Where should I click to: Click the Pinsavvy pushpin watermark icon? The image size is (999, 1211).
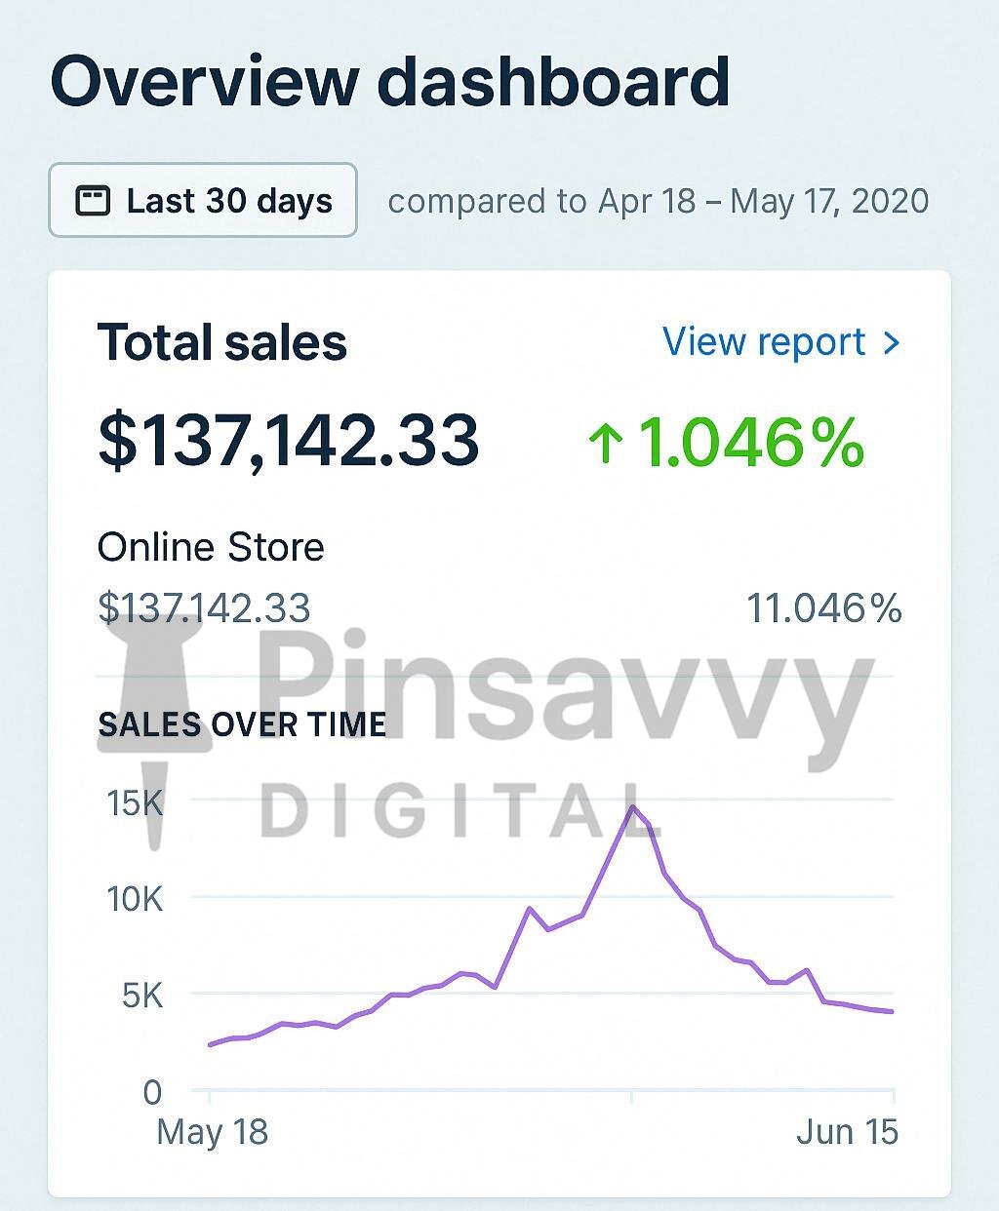click(x=154, y=722)
